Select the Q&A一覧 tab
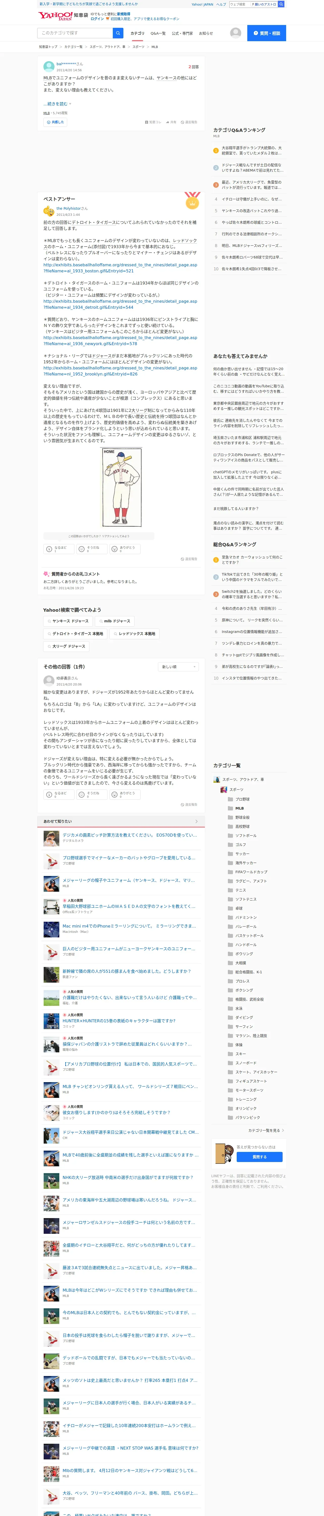This screenshot has height=1516, width=324. pyautogui.click(x=158, y=34)
